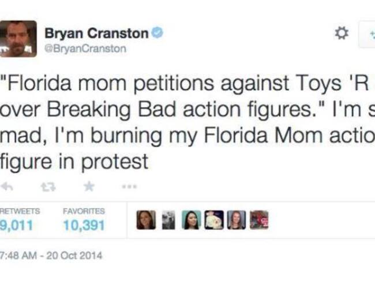
Task: Click the avatar with teal background
Action: (x=191, y=220)
